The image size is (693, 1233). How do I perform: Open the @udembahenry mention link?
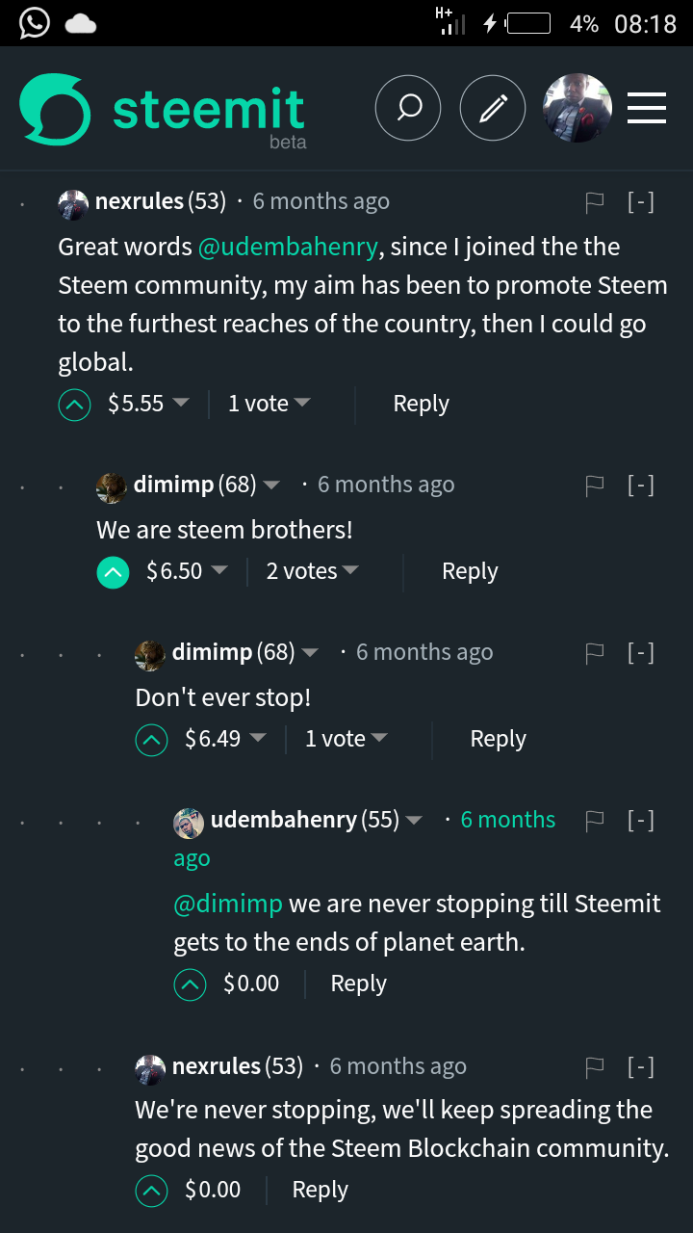(288, 247)
